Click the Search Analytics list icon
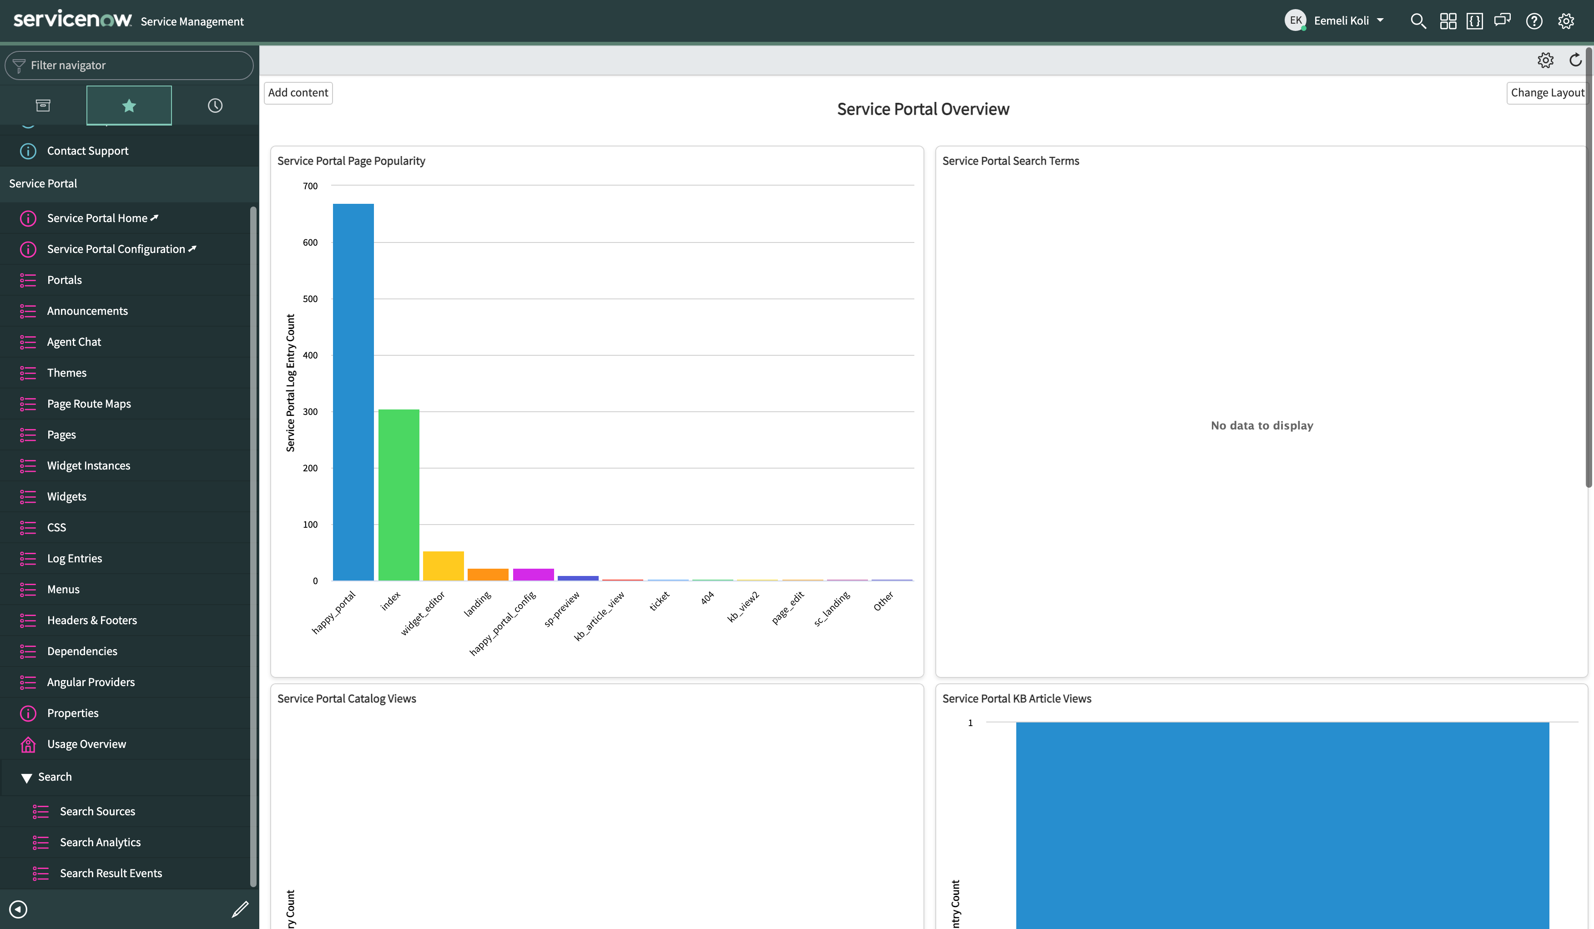Viewport: 1594px width, 929px height. (x=40, y=843)
